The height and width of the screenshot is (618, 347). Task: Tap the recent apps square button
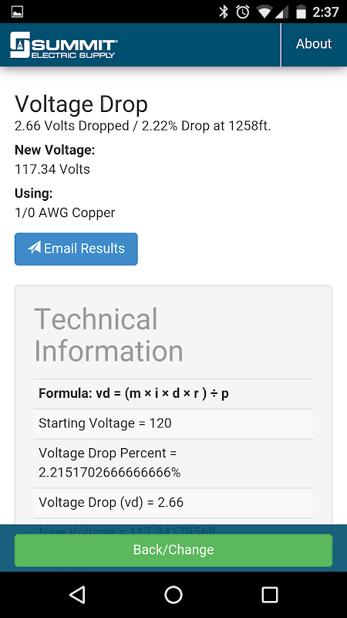click(x=270, y=594)
